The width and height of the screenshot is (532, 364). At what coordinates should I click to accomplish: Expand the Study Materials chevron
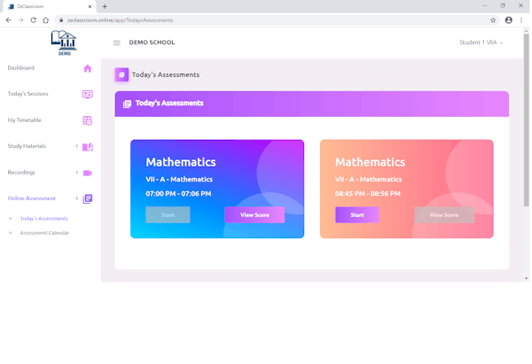76,146
